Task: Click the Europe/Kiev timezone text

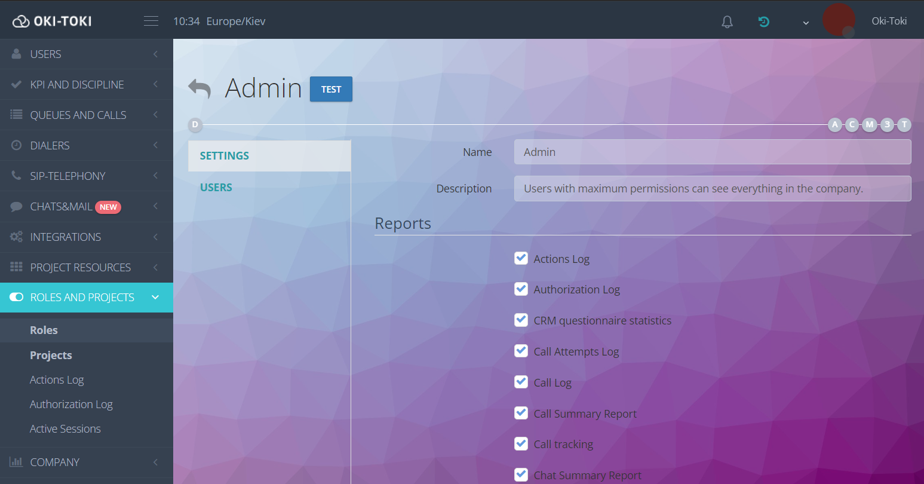Action: point(236,22)
